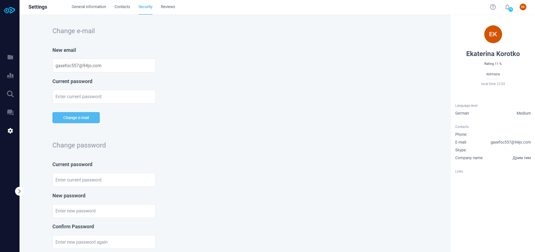Click the profile e-mail gaxefoc557@94jo.com
This screenshot has height=252, width=535.
click(x=510, y=142)
